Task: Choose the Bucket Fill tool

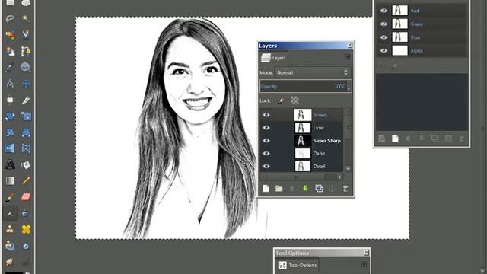Action: point(26,164)
